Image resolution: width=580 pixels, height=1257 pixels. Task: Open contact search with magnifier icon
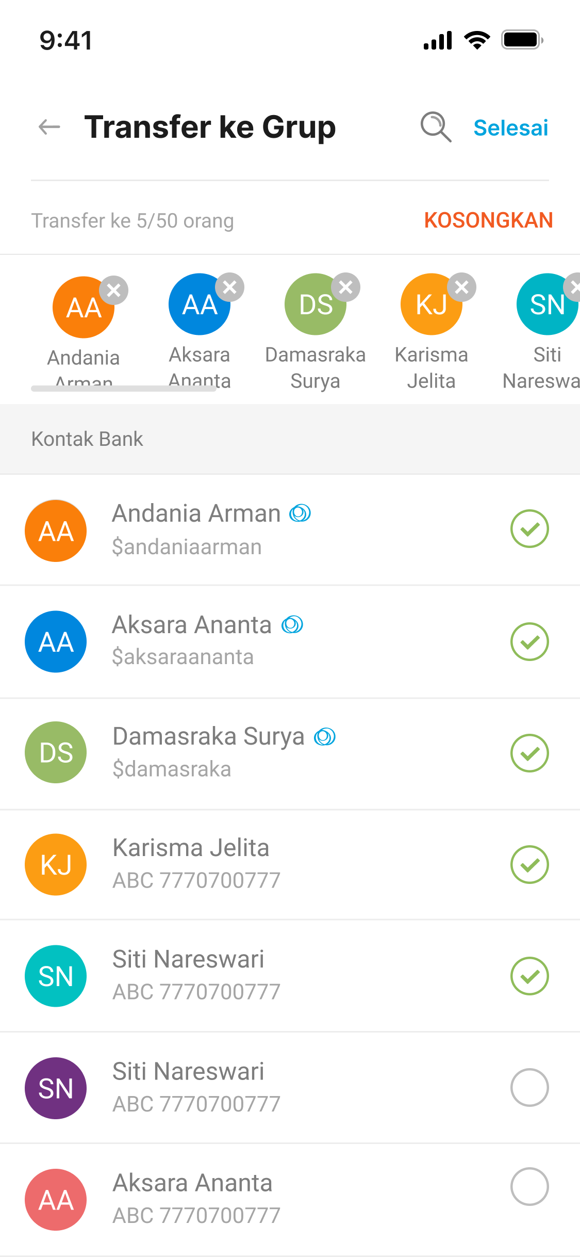[x=436, y=127]
